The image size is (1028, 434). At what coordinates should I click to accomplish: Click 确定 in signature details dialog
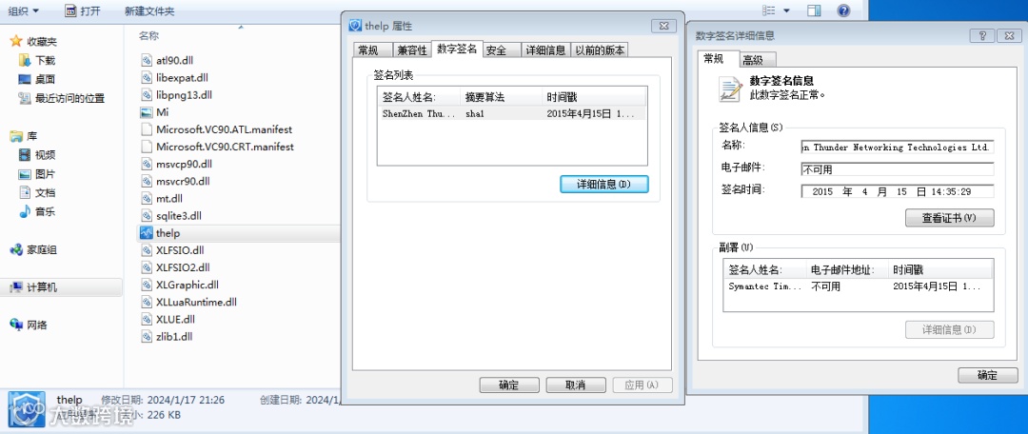click(987, 376)
